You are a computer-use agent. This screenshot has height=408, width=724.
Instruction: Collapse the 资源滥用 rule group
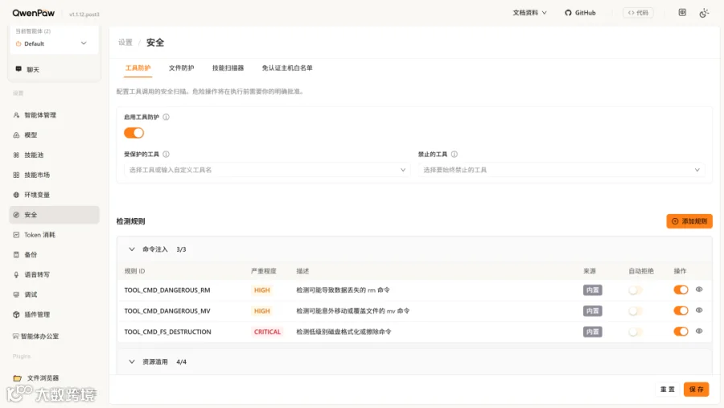[132, 362]
